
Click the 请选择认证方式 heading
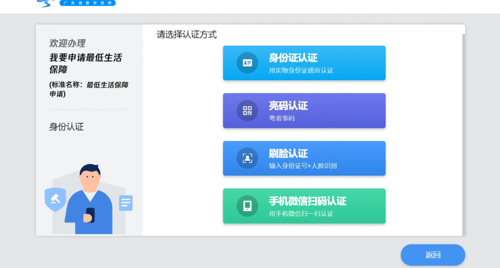(186, 34)
